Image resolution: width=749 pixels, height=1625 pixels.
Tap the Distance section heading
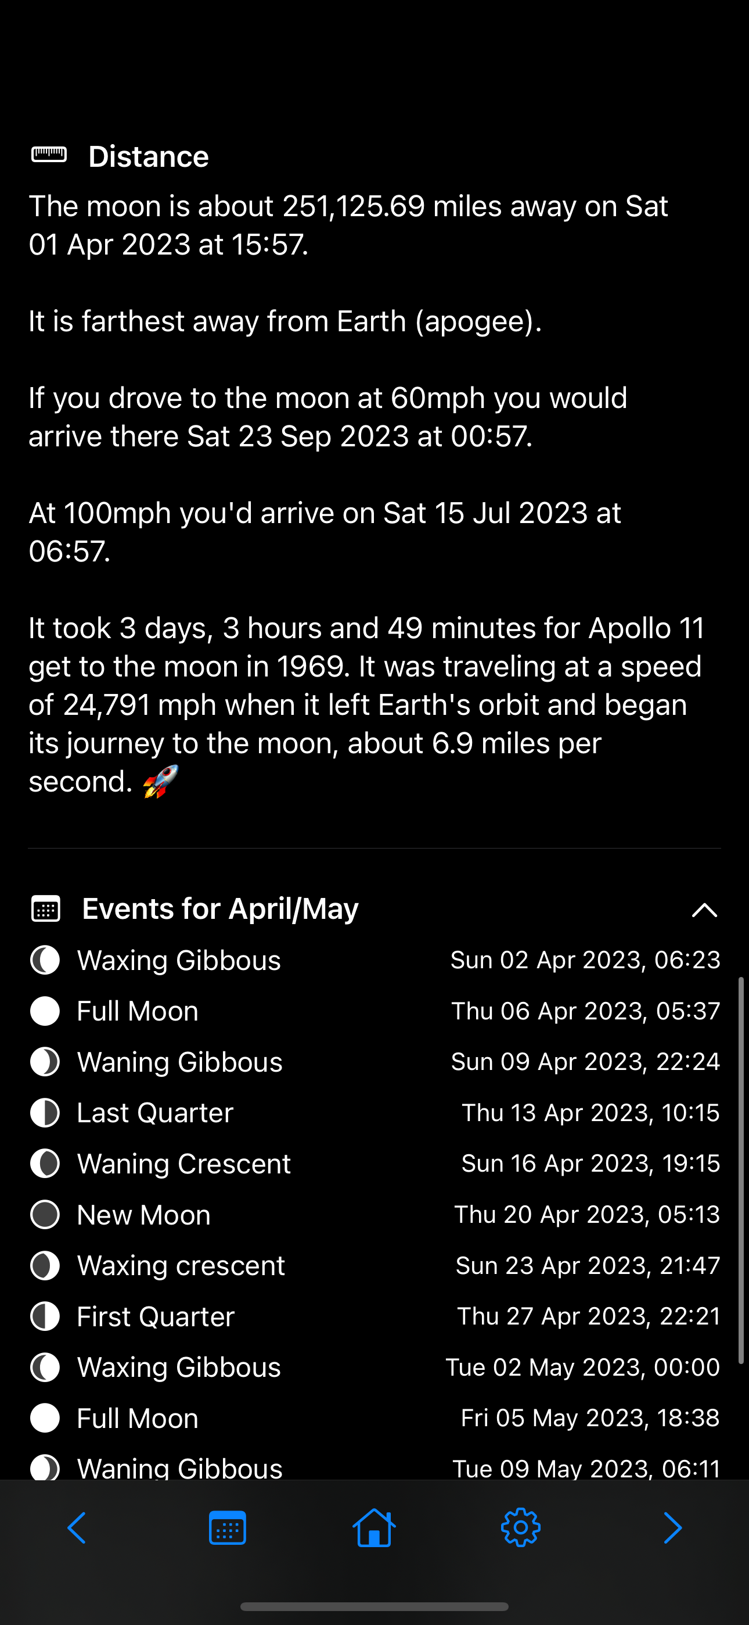coord(148,156)
